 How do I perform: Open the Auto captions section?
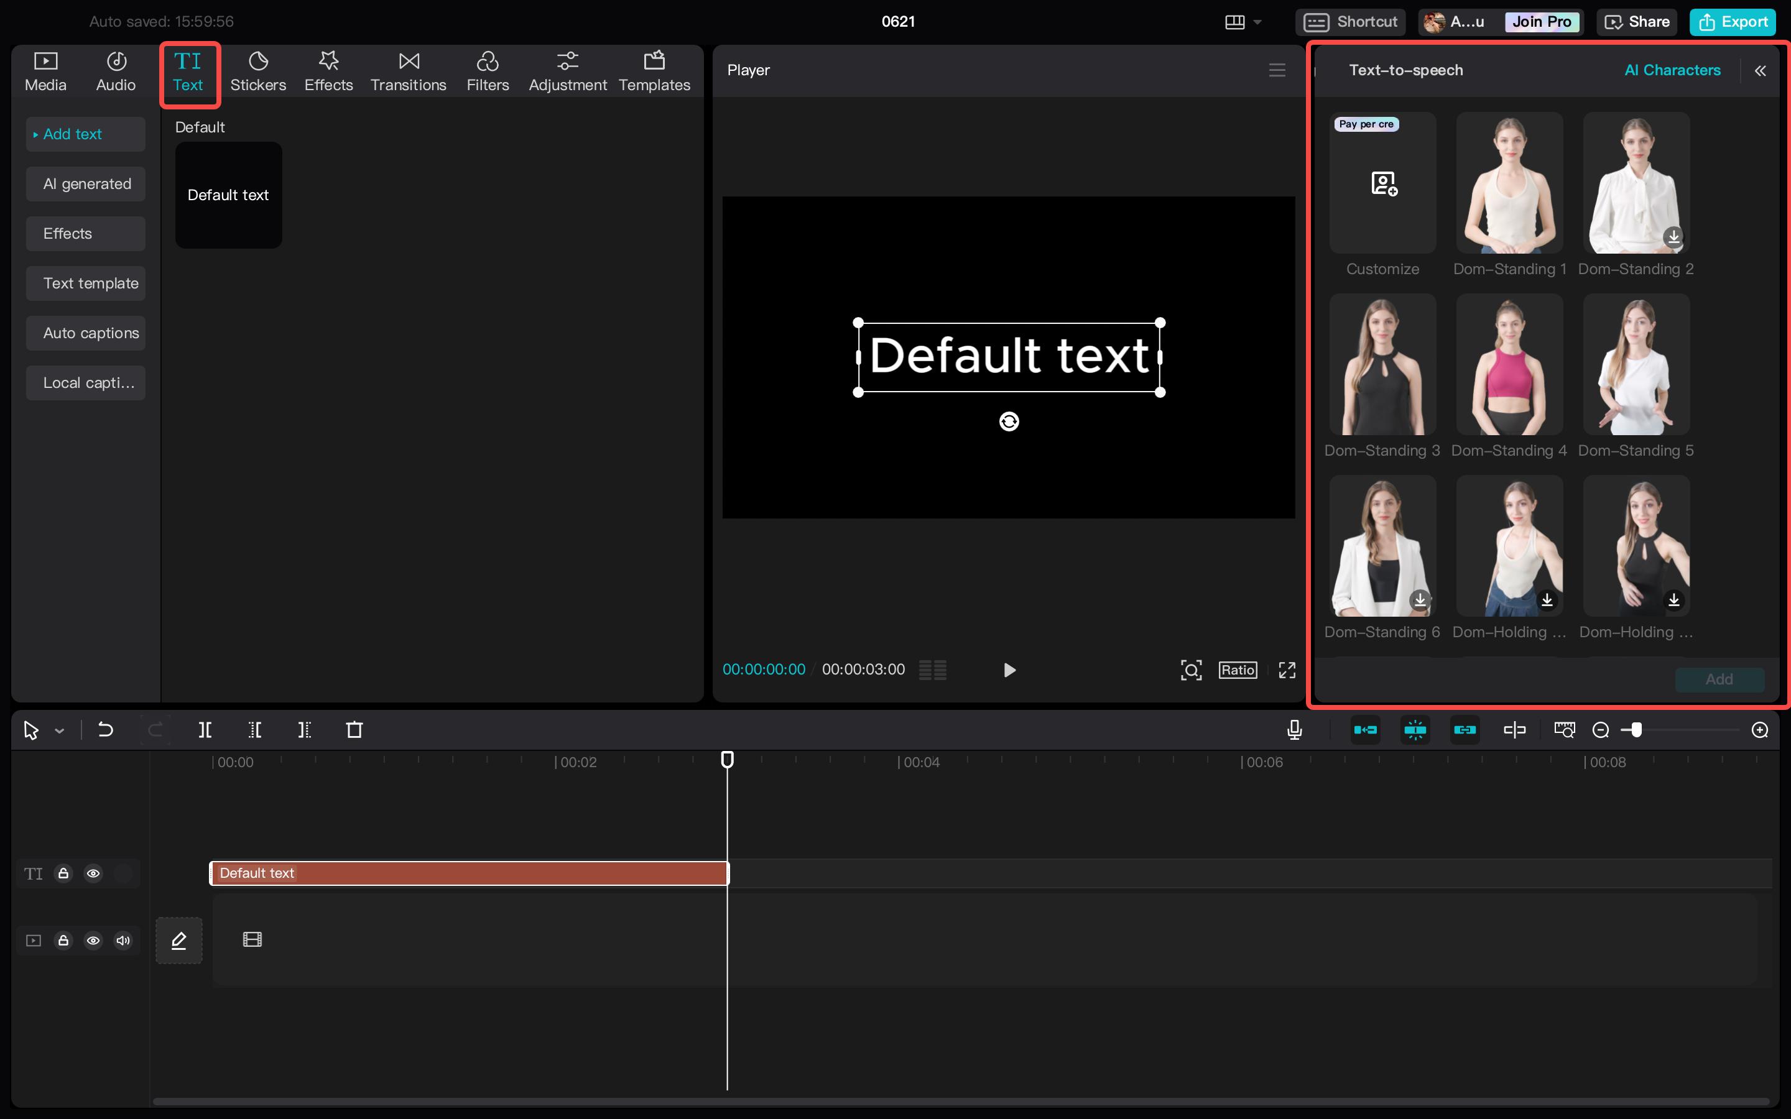pyautogui.click(x=90, y=333)
